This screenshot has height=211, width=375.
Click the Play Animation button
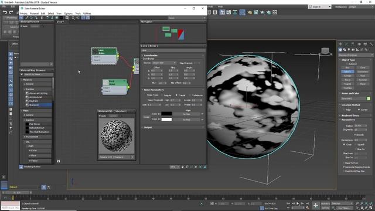click(x=298, y=203)
